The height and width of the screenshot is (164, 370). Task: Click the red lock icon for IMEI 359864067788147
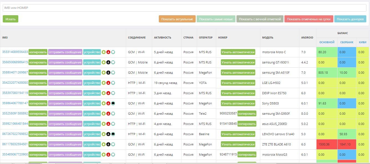[x=108, y=103]
